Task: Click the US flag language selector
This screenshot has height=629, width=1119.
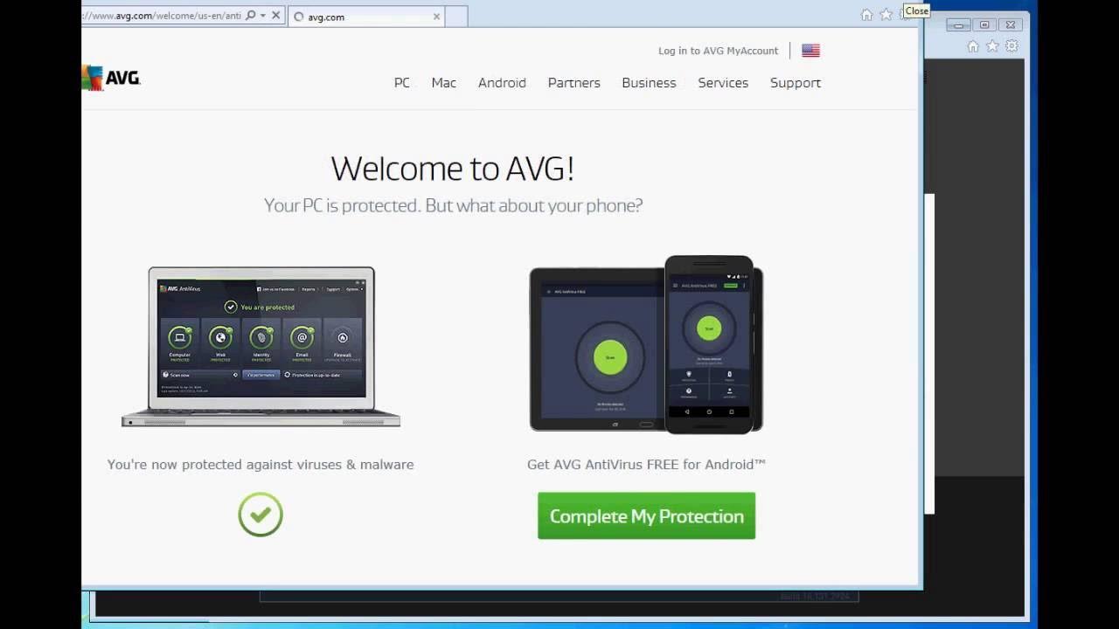Action: coord(810,51)
